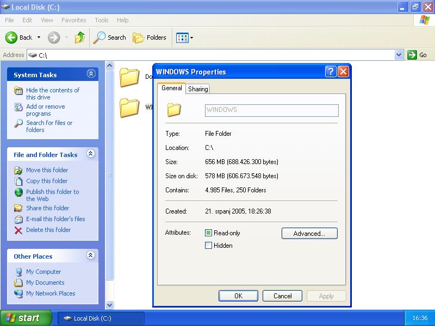Open the Favorites menu

[x=73, y=20]
